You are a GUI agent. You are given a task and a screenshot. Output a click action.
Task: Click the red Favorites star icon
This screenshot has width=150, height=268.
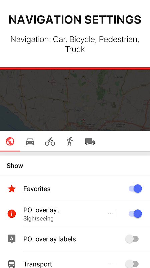point(12,189)
